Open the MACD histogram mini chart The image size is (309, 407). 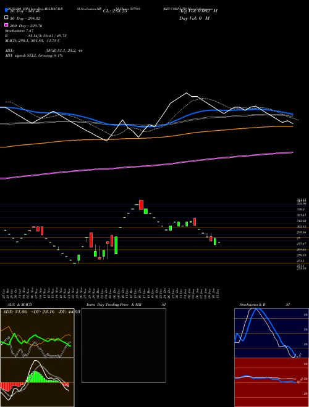click(x=37, y=382)
